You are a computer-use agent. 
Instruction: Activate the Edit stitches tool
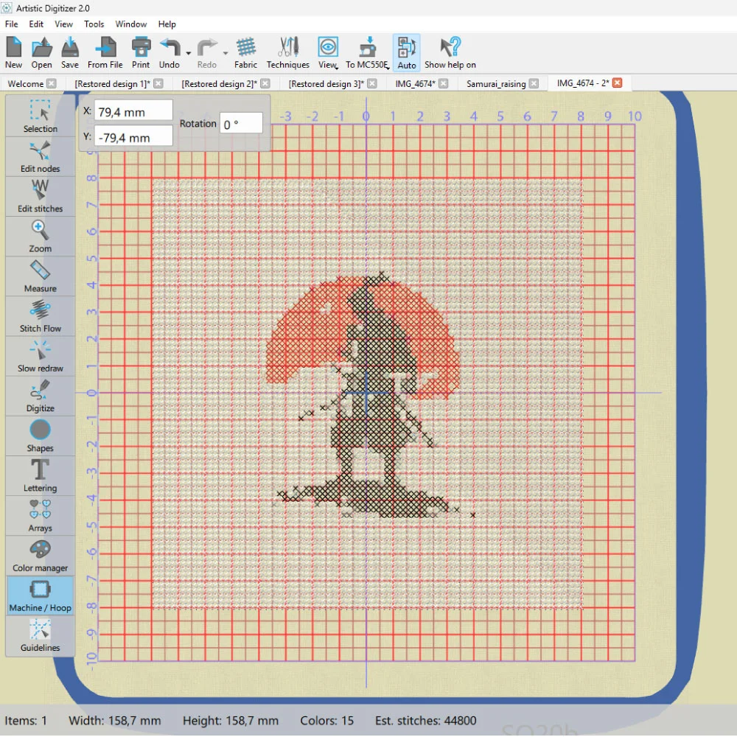click(40, 196)
